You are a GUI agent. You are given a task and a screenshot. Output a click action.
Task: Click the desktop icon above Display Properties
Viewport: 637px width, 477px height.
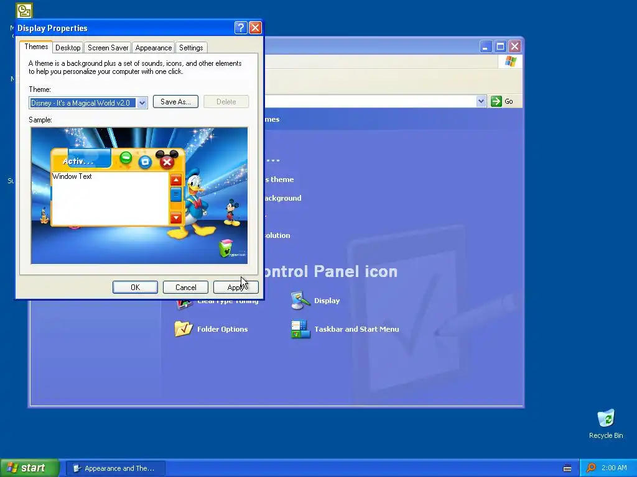tap(24, 11)
